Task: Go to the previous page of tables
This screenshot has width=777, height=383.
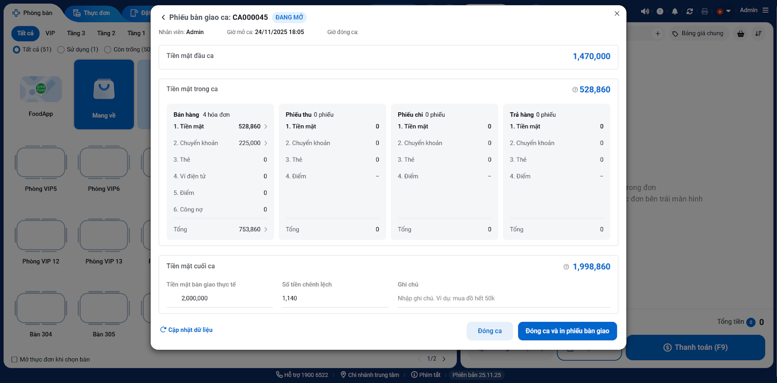Action: [x=420, y=359]
